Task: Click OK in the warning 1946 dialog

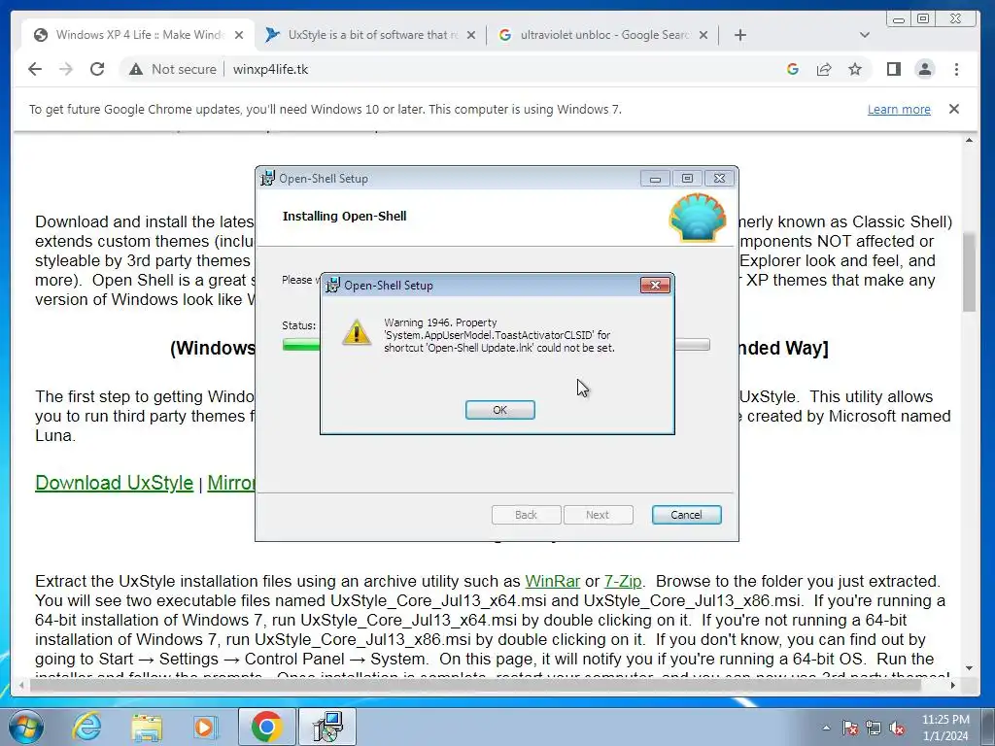Action: coord(500,410)
